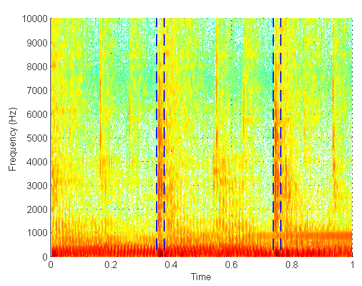The width and height of the screenshot is (362, 286).
Task: Click the third blue dashed marker line
Action: coord(273,134)
